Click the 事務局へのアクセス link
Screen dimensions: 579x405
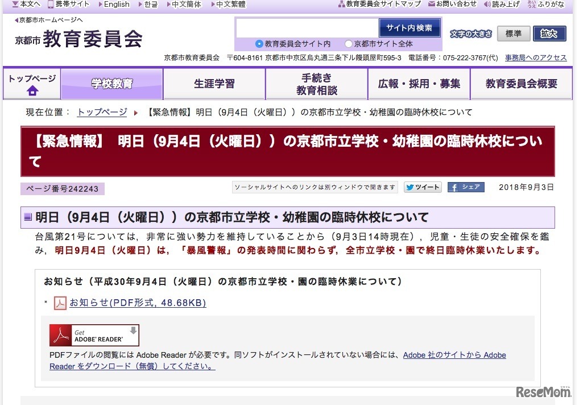535,57
